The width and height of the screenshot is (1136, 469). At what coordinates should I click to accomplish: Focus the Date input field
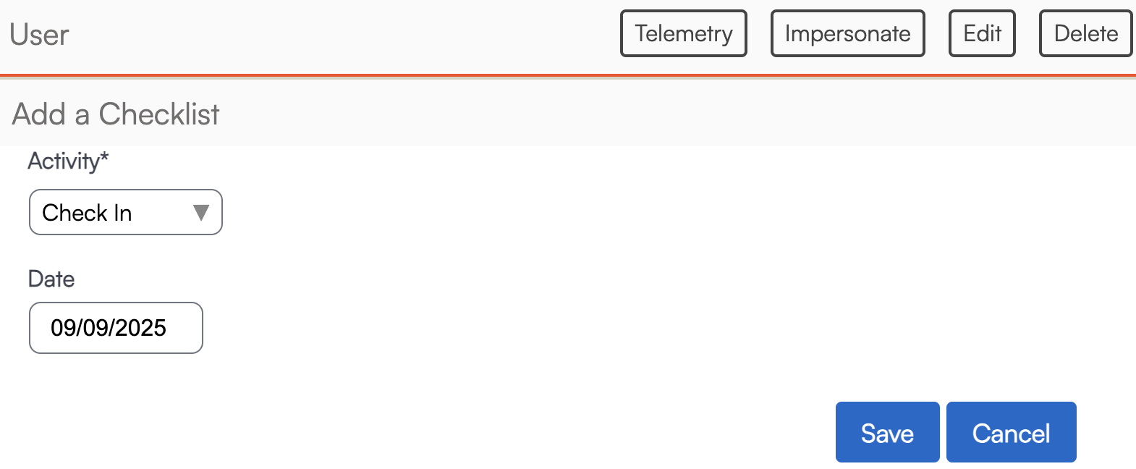point(116,328)
